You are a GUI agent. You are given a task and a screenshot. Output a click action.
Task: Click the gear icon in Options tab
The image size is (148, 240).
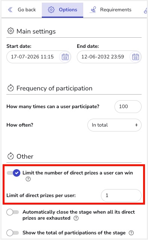tap(51, 10)
